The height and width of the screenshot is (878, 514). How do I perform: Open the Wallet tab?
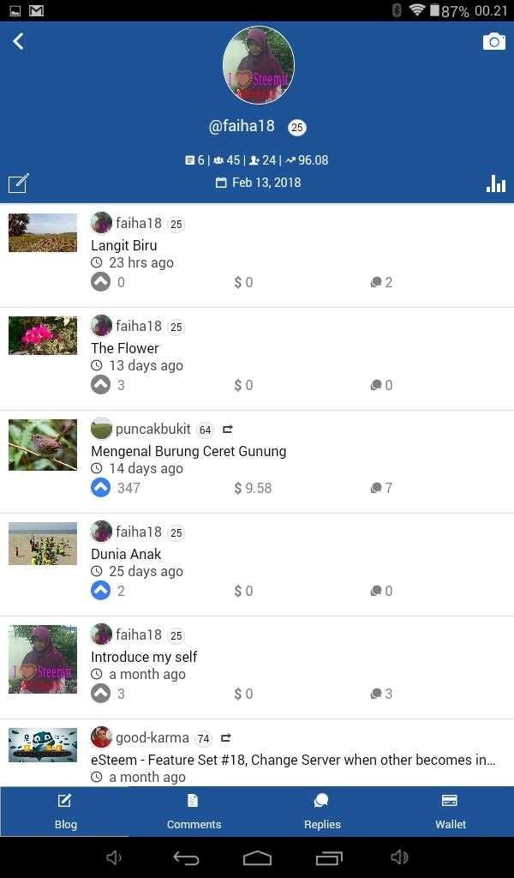(451, 811)
